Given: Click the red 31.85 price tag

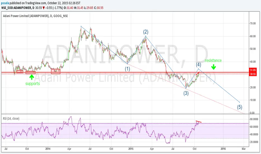Looking at the screenshot, I should [253, 70].
